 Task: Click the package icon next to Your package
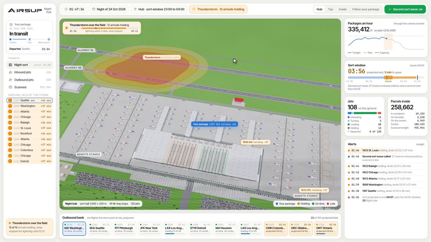point(11,25)
